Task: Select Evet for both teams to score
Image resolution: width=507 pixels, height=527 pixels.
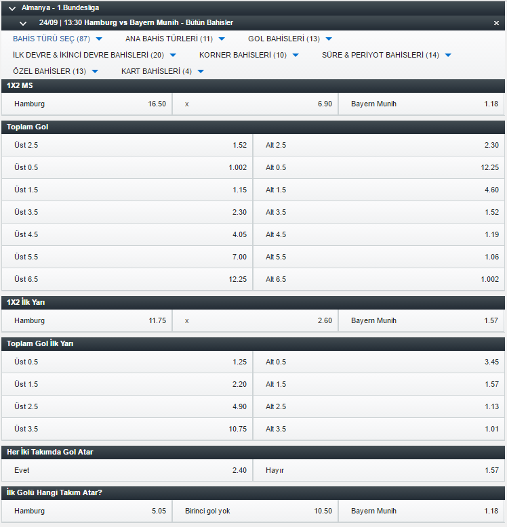Action: (x=127, y=470)
